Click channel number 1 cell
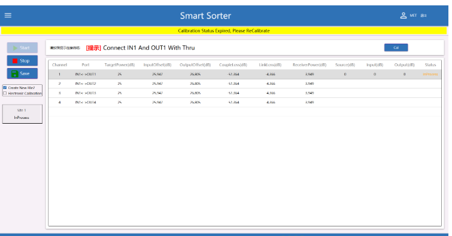 59,74
